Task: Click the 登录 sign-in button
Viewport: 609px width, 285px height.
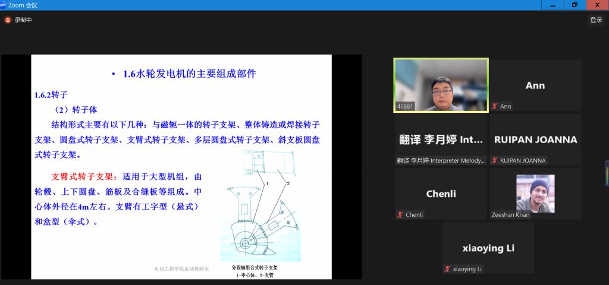Action: (596, 20)
